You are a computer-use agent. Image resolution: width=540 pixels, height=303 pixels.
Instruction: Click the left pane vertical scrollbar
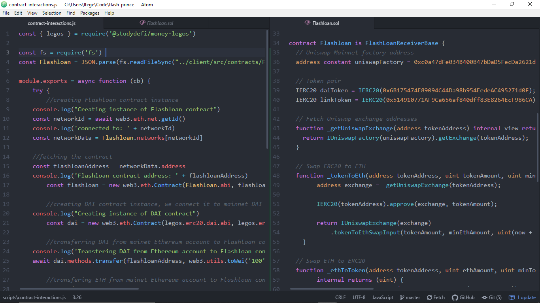(x=267, y=89)
